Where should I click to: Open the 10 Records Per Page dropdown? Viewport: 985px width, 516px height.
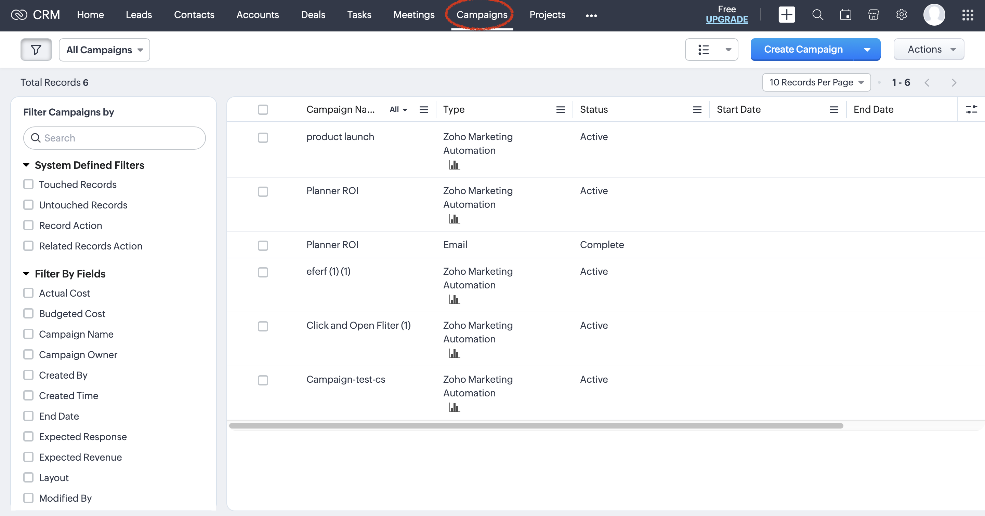(x=816, y=82)
